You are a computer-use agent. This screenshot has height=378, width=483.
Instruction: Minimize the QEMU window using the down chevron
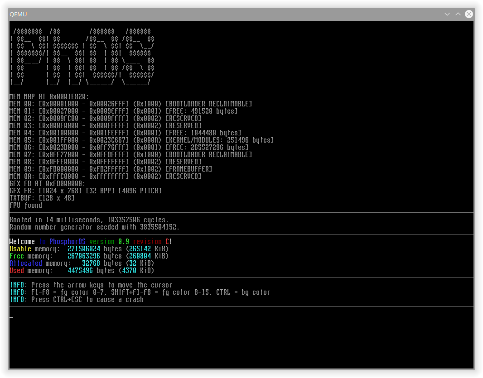(x=447, y=14)
